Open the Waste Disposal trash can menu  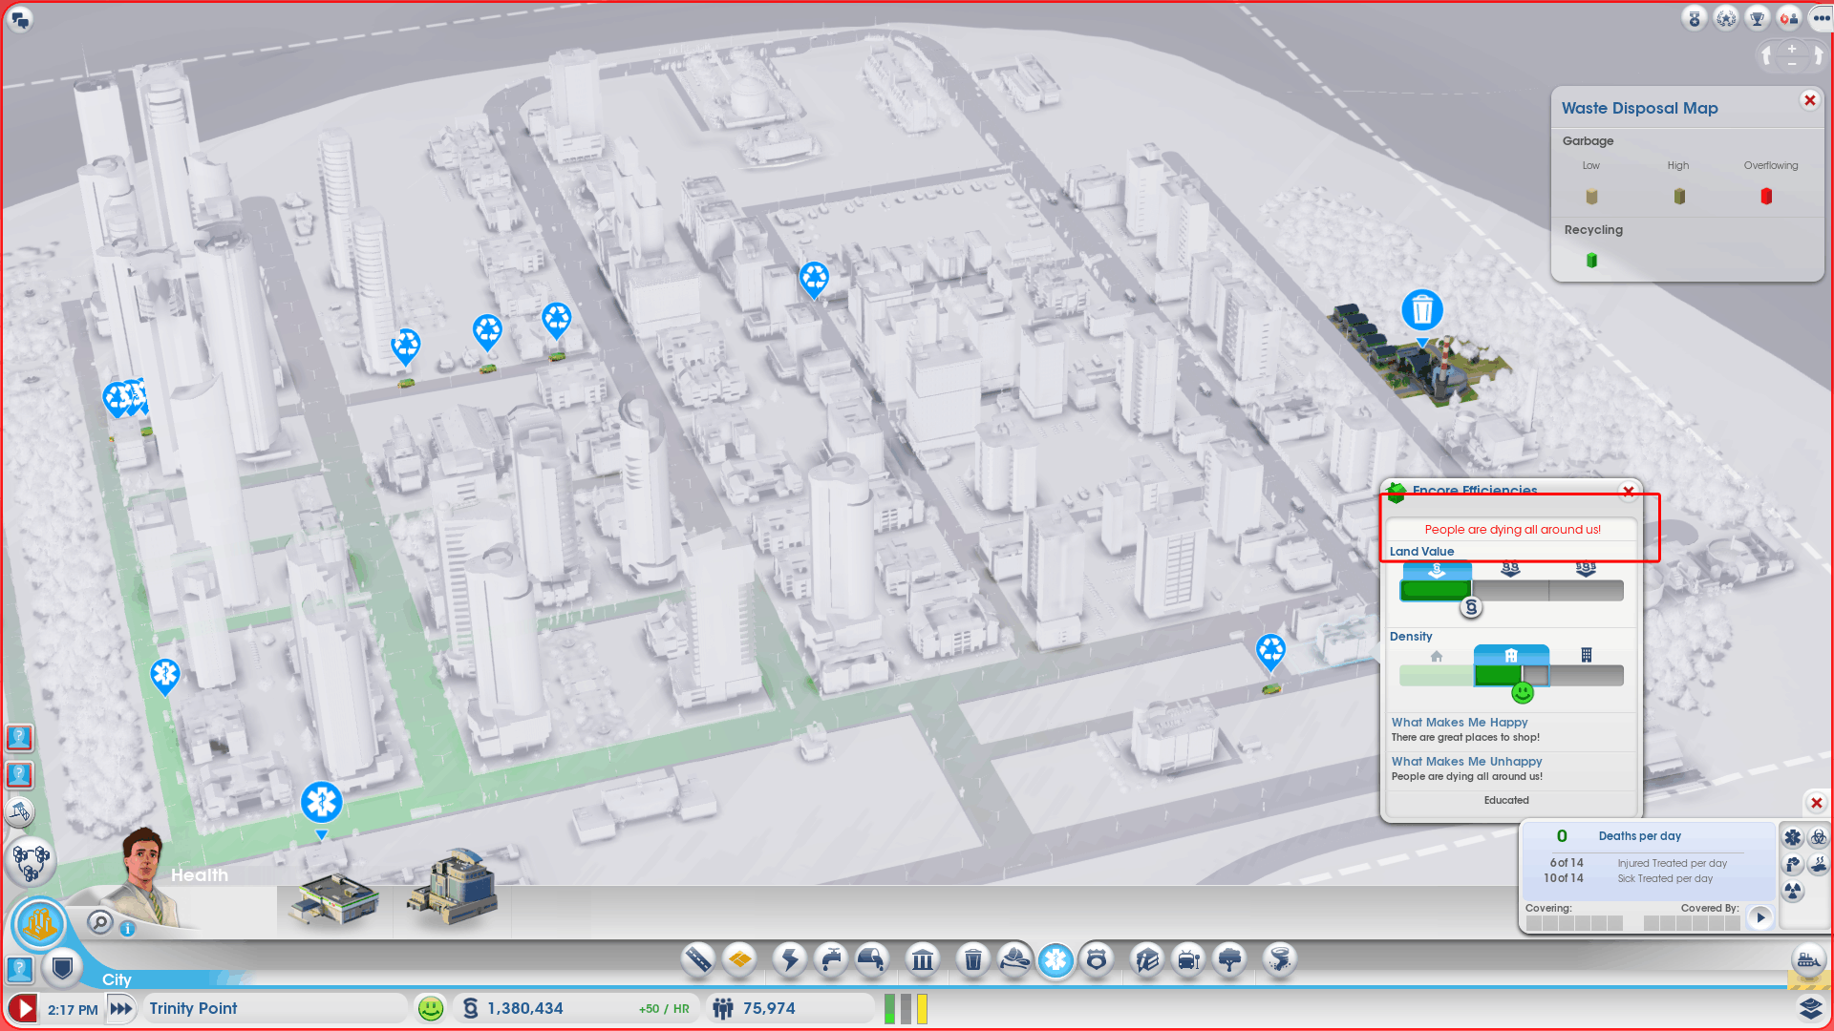pos(972,959)
